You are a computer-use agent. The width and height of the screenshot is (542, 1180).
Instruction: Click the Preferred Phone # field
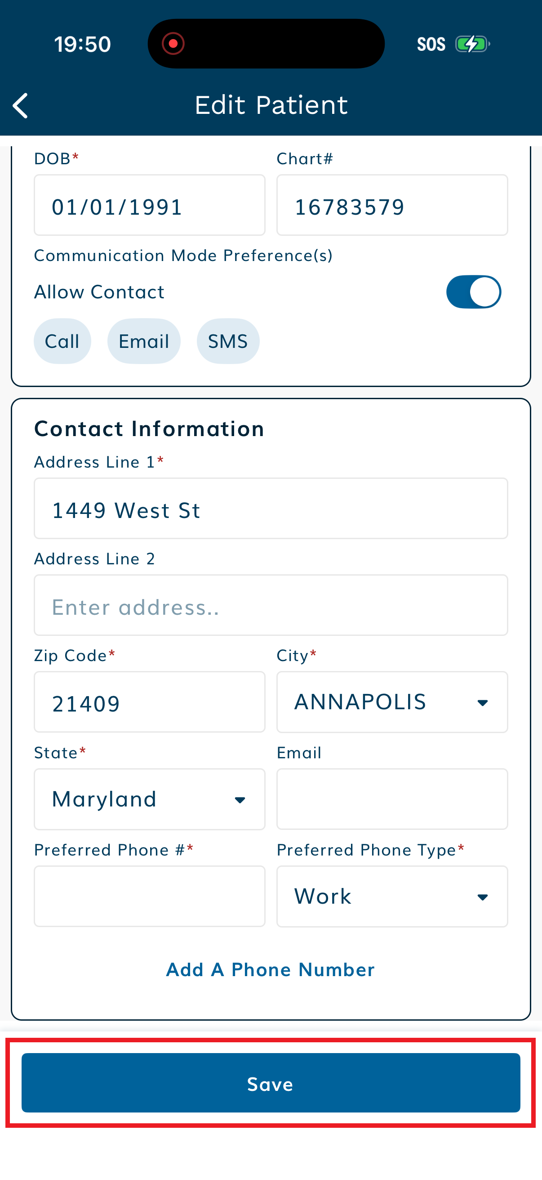pos(150,896)
